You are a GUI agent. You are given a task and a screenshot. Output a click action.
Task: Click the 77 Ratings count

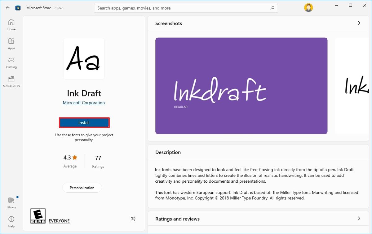click(98, 161)
